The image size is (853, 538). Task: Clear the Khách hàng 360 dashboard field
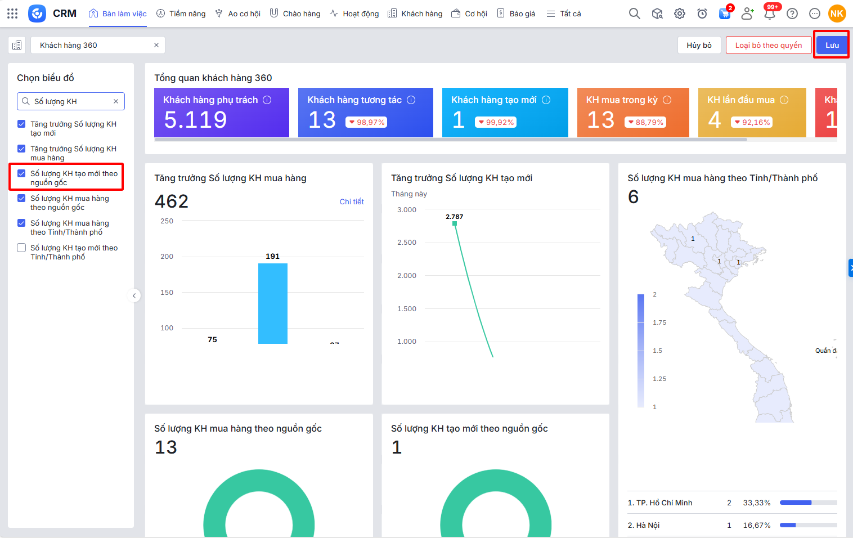coord(156,45)
